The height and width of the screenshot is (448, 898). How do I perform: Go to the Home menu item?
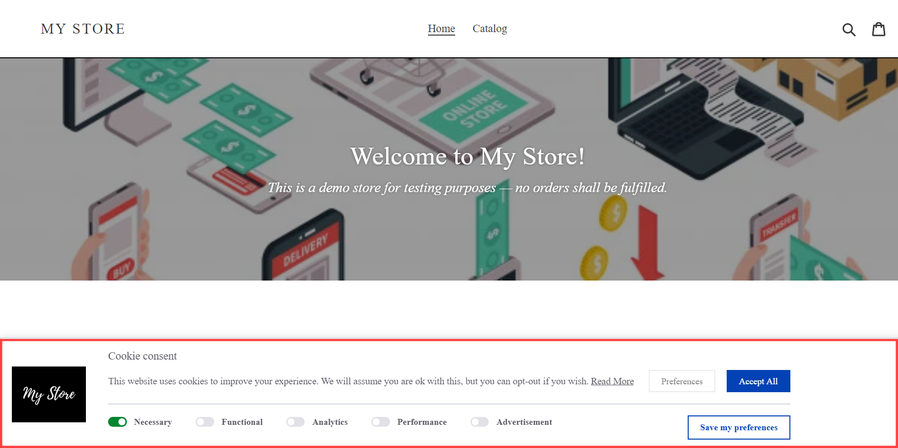point(441,29)
